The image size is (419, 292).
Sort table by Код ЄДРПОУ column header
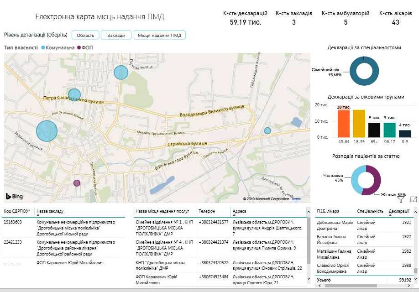[17, 211]
